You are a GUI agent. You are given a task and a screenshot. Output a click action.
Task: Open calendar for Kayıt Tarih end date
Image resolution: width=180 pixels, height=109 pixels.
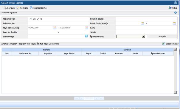pyautogui.click(x=86, y=28)
